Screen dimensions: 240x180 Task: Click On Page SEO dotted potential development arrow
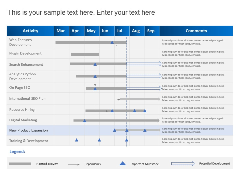pos(144,88)
